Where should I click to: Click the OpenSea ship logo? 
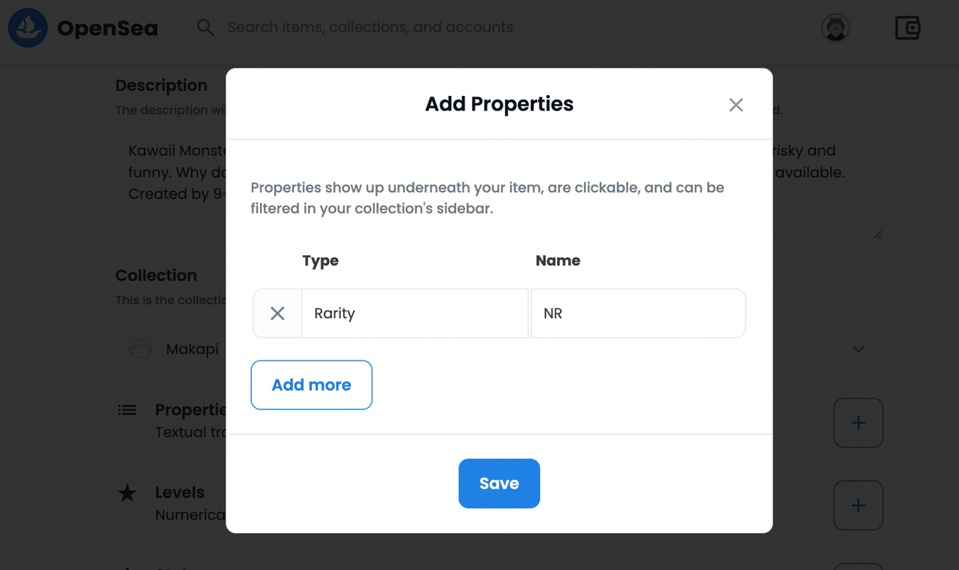click(x=28, y=28)
